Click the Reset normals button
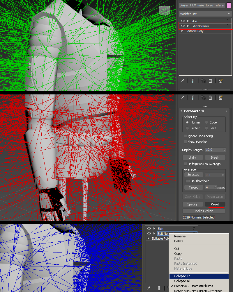 (215, 204)
